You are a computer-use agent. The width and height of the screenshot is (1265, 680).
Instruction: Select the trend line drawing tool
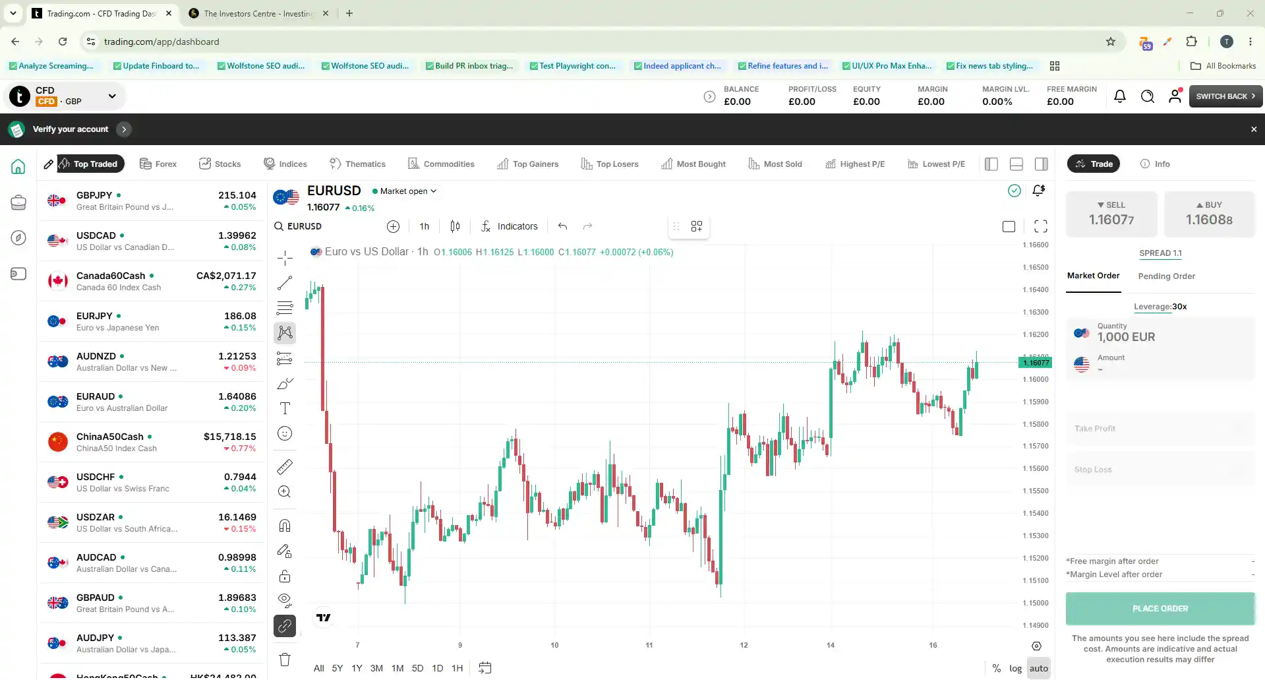(285, 283)
